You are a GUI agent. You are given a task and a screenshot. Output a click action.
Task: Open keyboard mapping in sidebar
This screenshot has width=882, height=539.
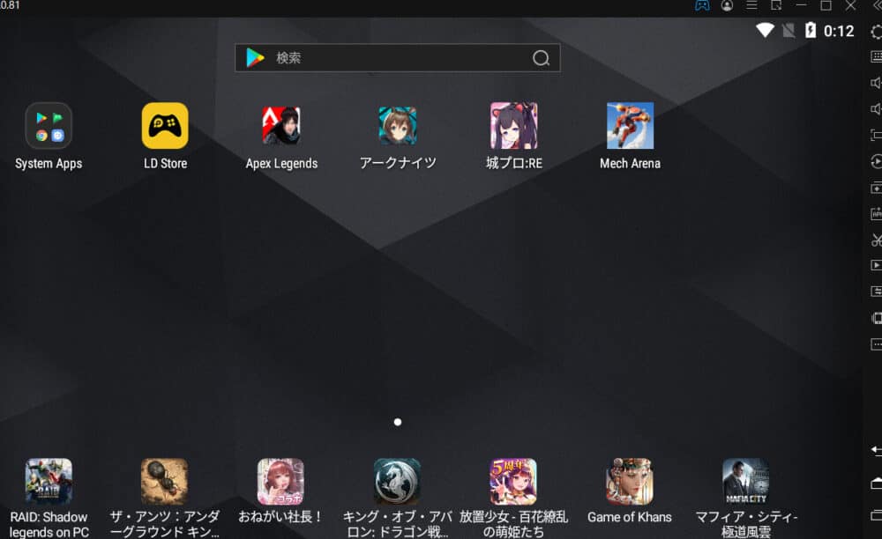tap(876, 57)
